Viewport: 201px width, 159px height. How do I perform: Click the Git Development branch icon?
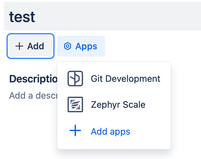tap(75, 79)
